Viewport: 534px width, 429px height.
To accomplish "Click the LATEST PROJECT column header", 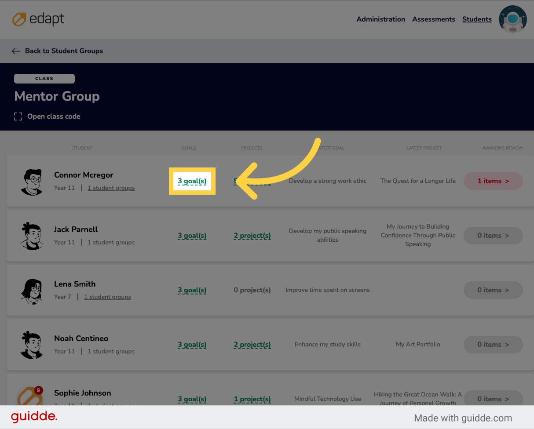I will [424, 148].
